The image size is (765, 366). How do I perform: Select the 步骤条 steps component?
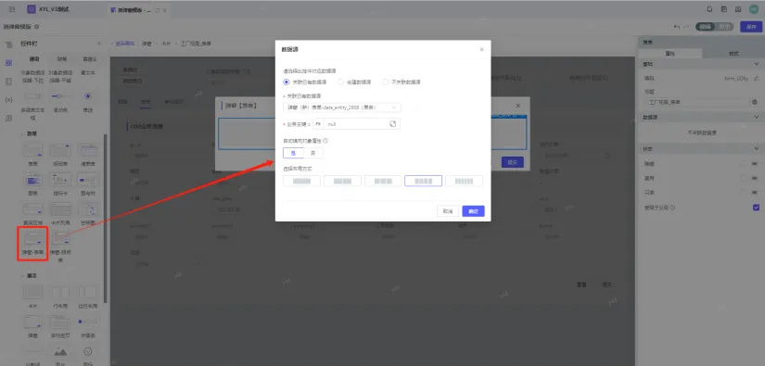click(89, 325)
